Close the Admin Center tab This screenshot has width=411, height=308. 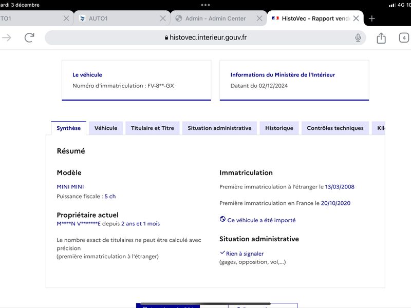pyautogui.click(x=259, y=18)
